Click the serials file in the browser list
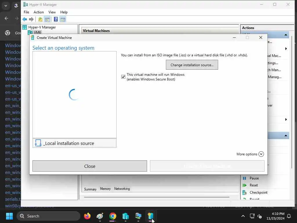 click(13, 199)
